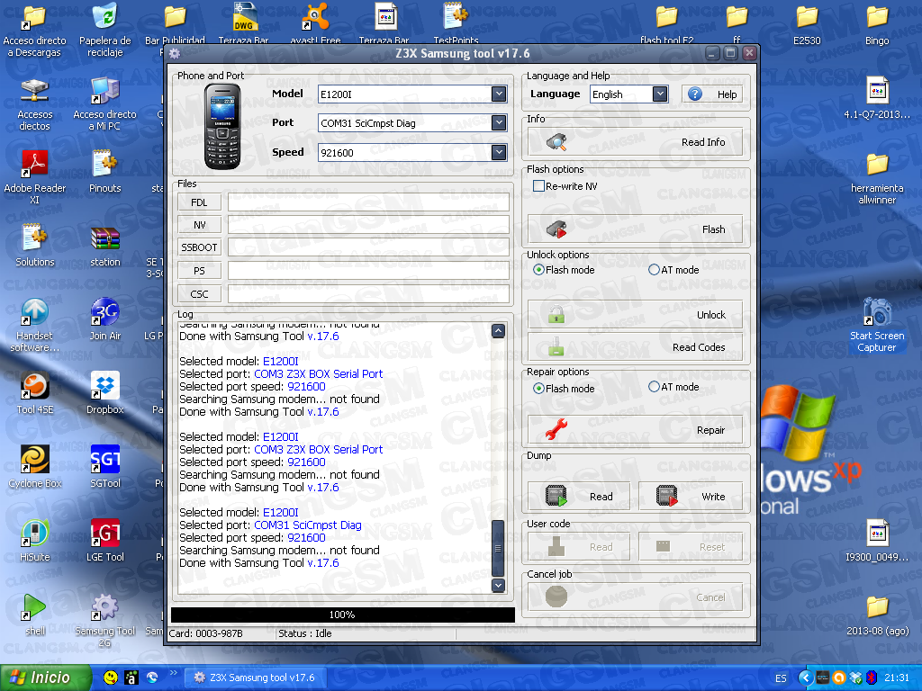Open the Pinouts desktop icon
The image size is (922, 691).
click(x=105, y=172)
